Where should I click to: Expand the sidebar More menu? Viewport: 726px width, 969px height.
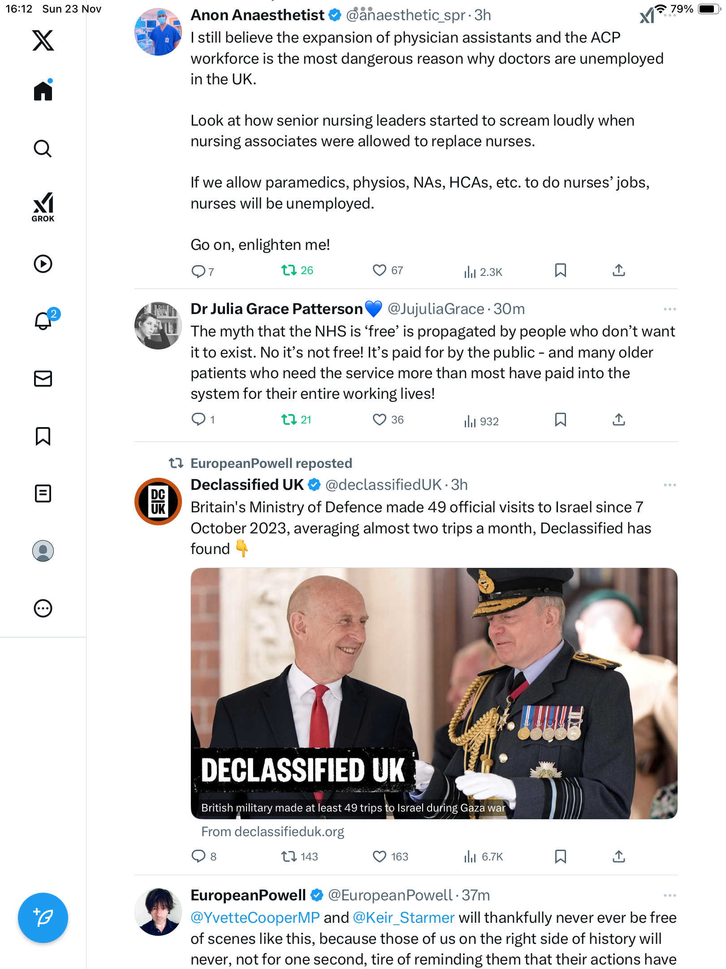coord(43,608)
